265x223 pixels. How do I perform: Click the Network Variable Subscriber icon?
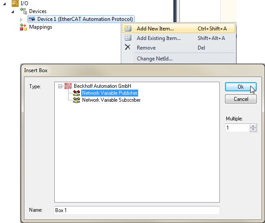pyautogui.click(x=76, y=100)
